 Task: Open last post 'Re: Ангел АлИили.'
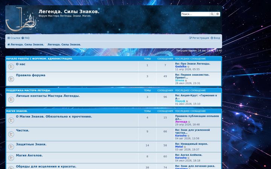pyautogui.click(x=189, y=155)
